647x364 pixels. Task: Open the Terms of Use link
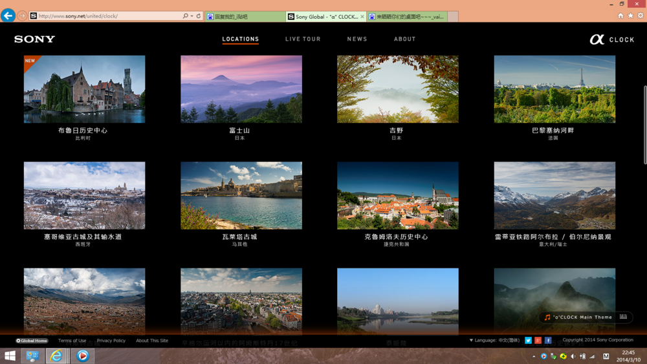pos(72,341)
